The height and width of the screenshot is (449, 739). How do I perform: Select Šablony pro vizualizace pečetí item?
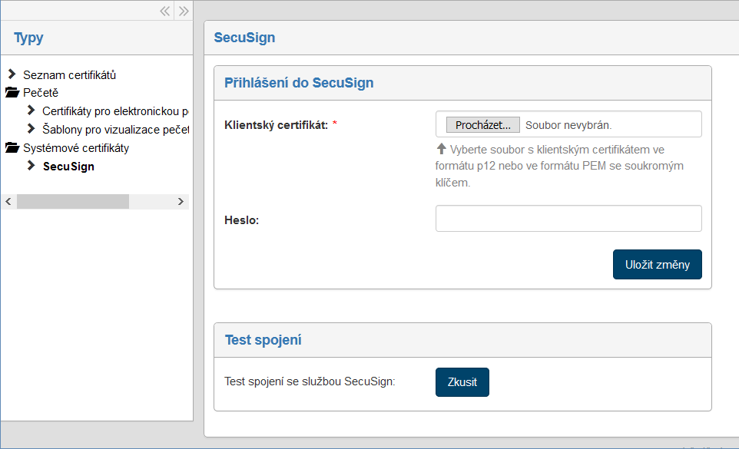[115, 130]
